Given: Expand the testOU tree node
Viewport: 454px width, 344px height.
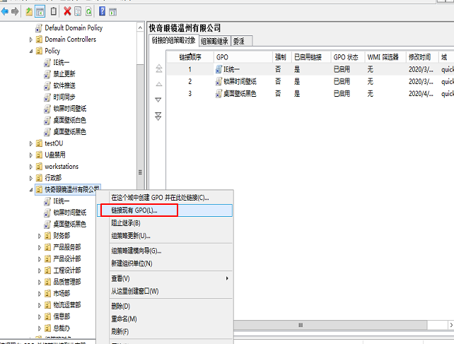Looking at the screenshot, I should [x=30, y=143].
